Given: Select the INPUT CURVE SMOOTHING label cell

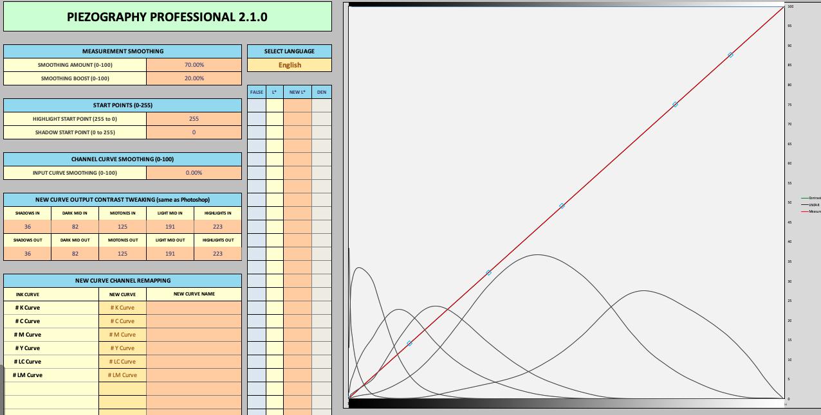Looking at the screenshot, I should tap(75, 173).
